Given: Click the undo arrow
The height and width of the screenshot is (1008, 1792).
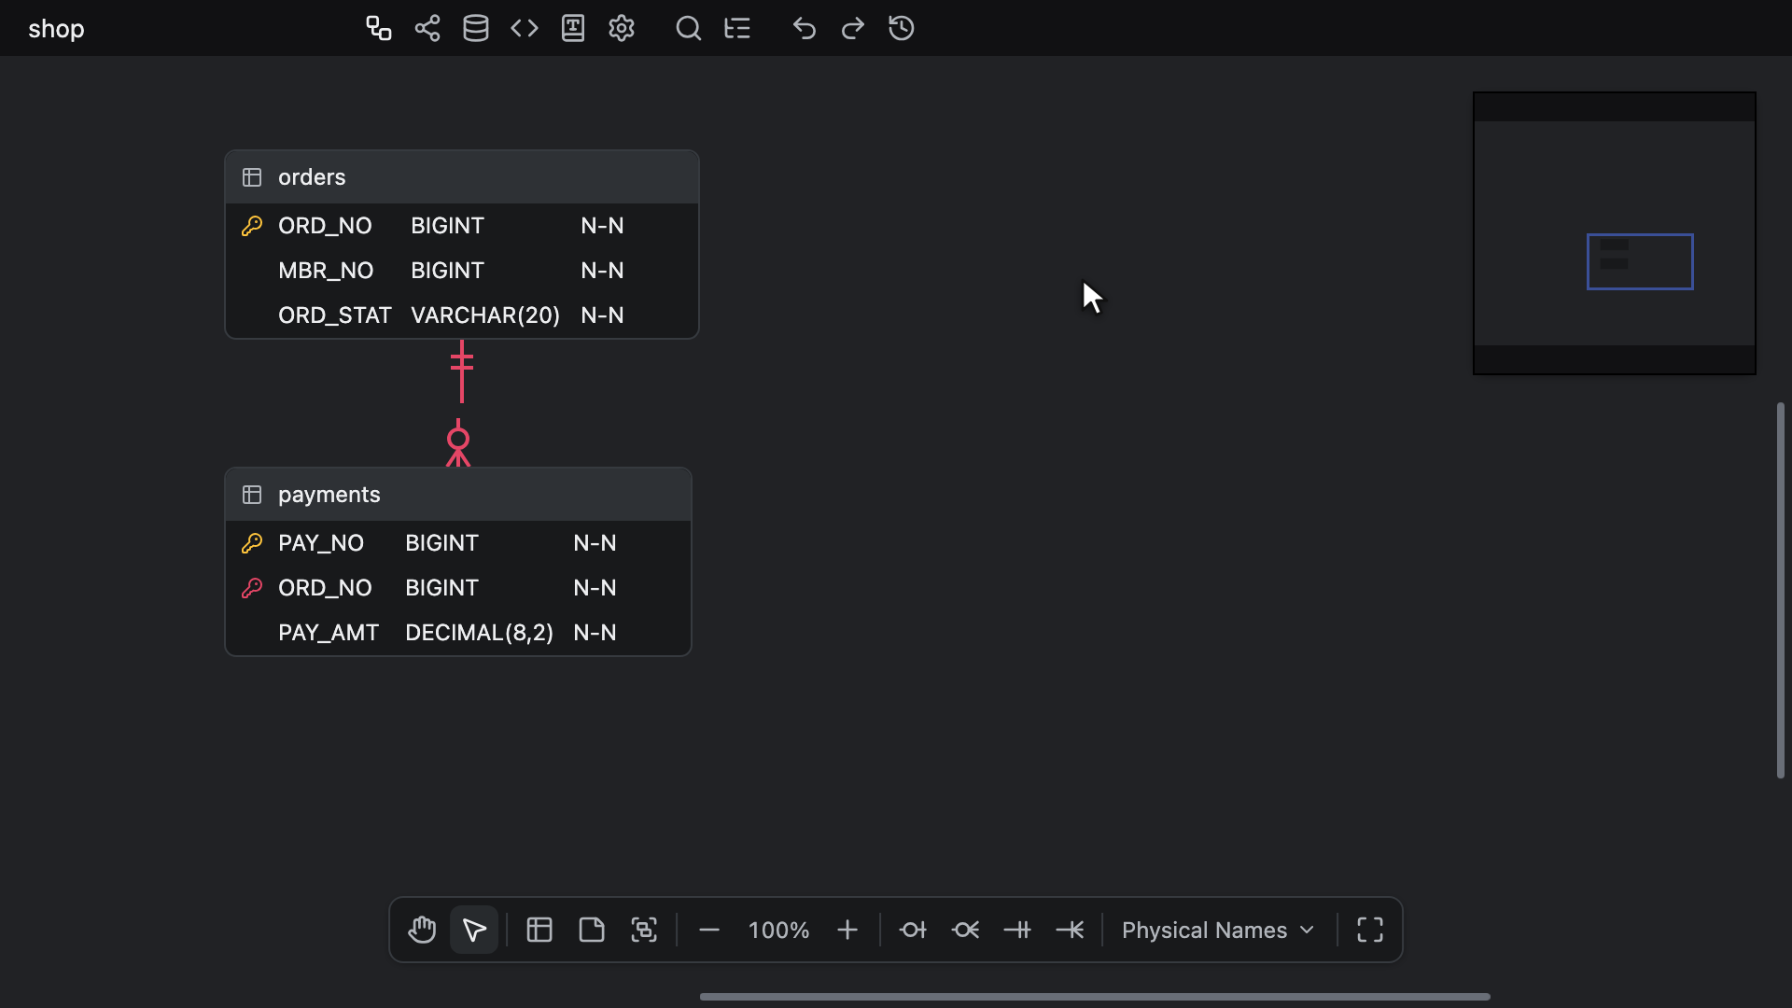Looking at the screenshot, I should click(x=805, y=28).
